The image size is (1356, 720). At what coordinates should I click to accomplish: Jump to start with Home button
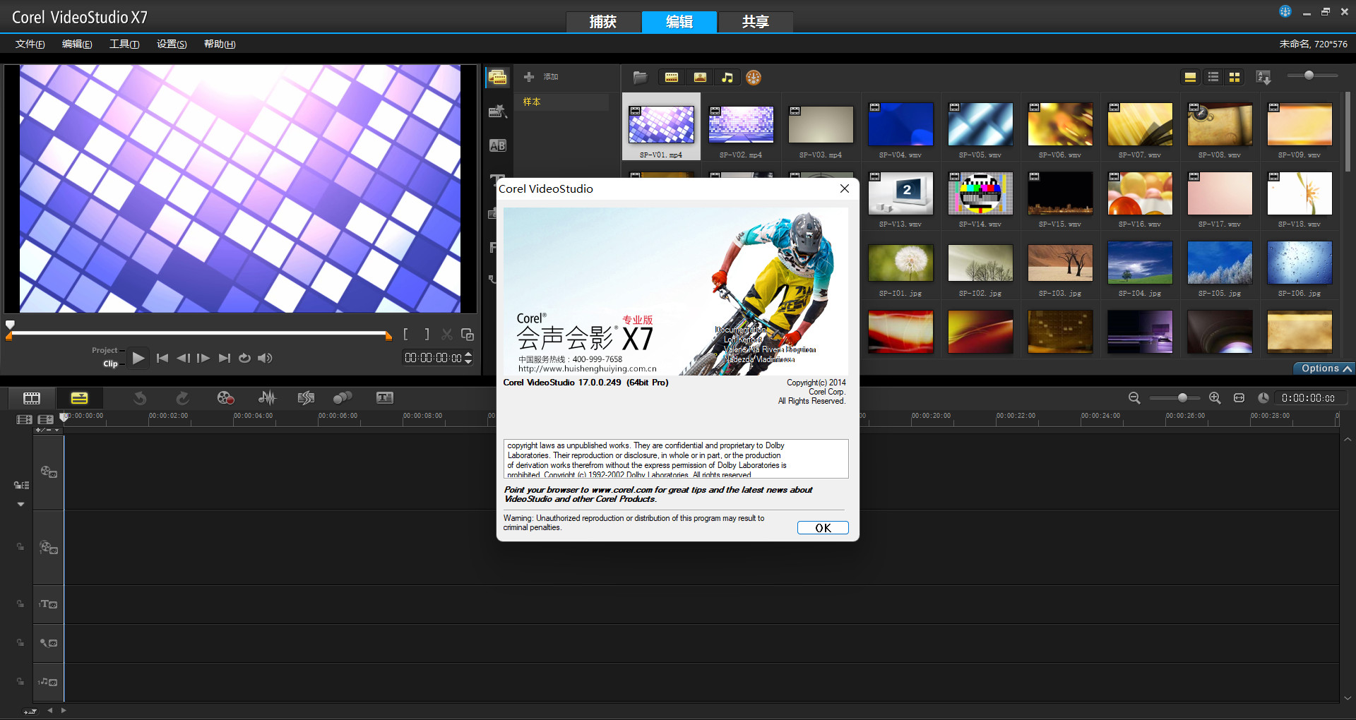point(162,358)
